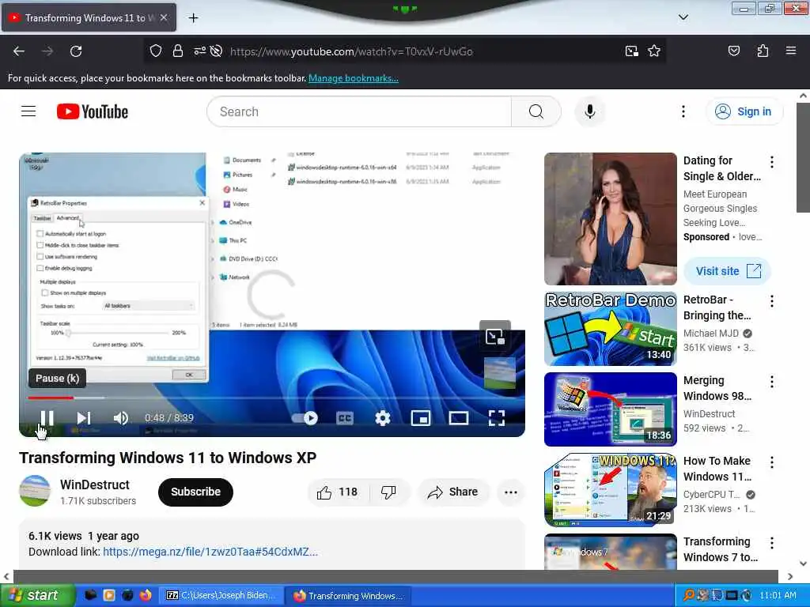Open the YouTube guide hamburger menu
Viewport: 810px width, 607px height.
click(28, 111)
